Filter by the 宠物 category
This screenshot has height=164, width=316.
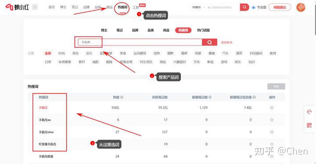157,53
